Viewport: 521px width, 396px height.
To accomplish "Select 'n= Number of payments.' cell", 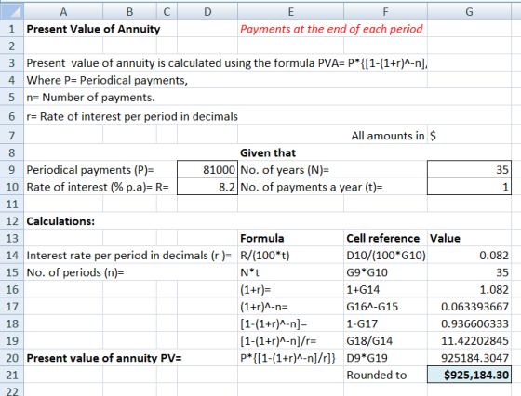I will [91, 98].
